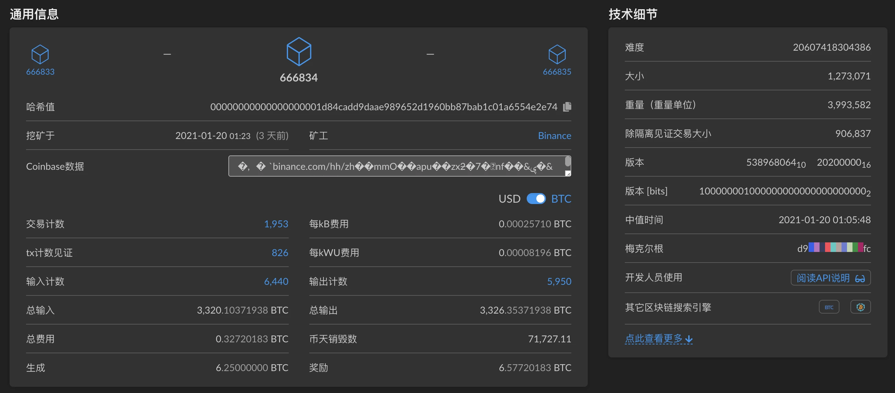
Task: Click the 技术细节 section heading
Action: 633,14
